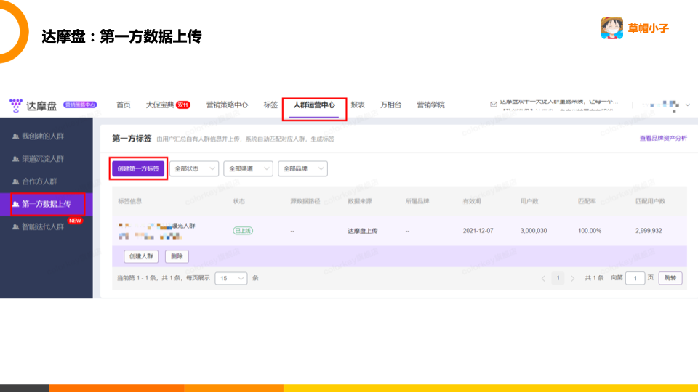Click the 100.00% match rate cell
The width and height of the screenshot is (698, 392).
590,231
